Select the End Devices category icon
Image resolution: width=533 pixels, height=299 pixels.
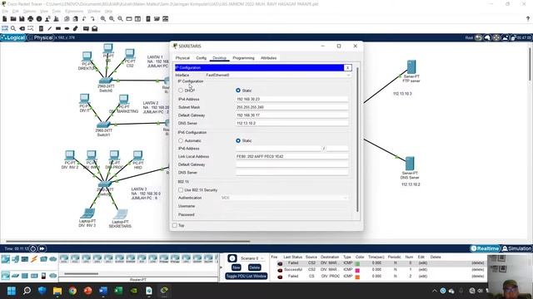click(15, 259)
